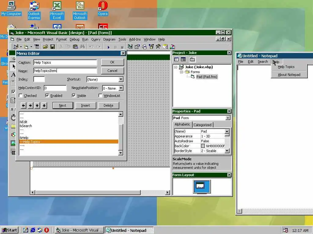The width and height of the screenshot is (313, 234).
Task: Click View Code icon in Project panel
Action: pyautogui.click(x=176, y=59)
